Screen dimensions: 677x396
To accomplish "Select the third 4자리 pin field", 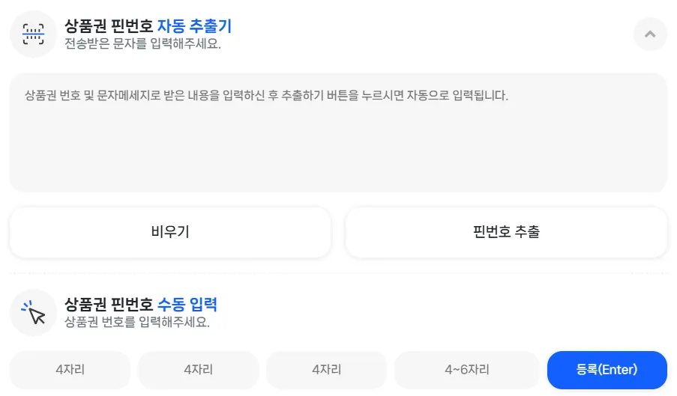I will click(x=327, y=370).
